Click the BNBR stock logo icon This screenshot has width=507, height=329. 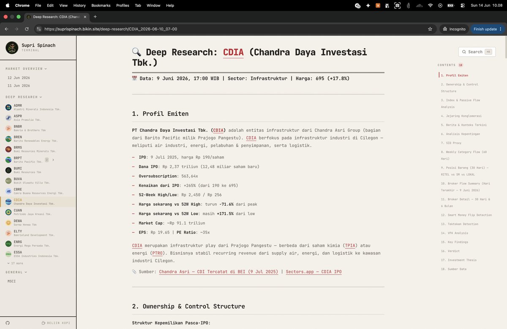tap(8, 128)
